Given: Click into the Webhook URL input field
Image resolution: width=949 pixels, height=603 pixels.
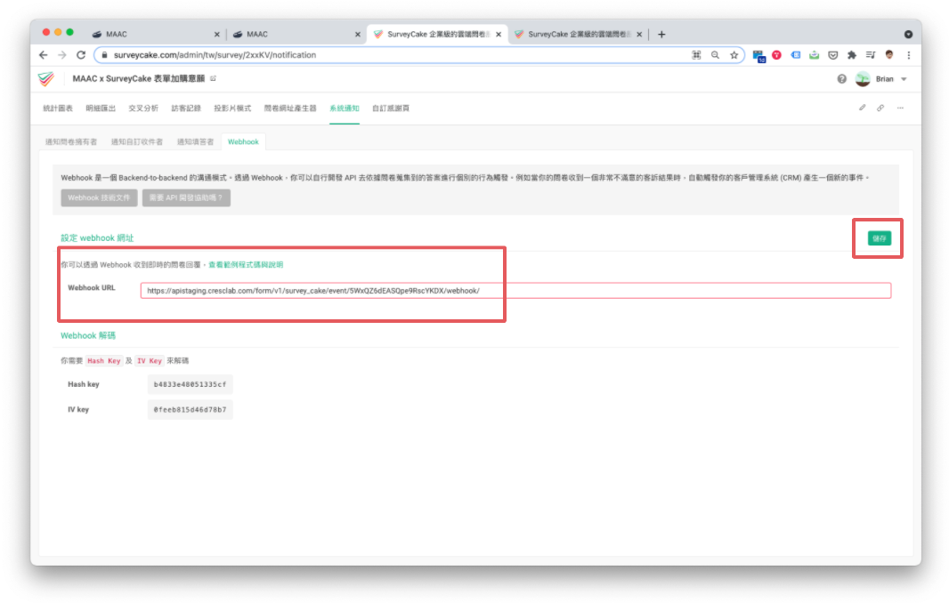Looking at the screenshot, I should click(x=515, y=291).
